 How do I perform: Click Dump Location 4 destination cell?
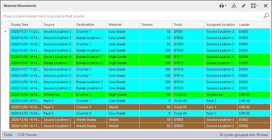90,88
